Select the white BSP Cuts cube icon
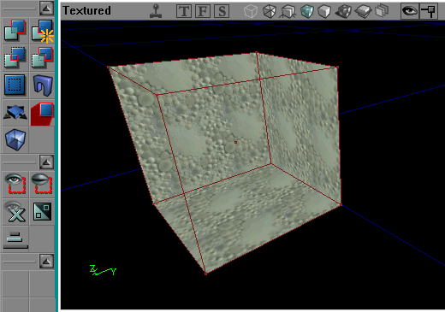445x312 pixels. (324, 11)
